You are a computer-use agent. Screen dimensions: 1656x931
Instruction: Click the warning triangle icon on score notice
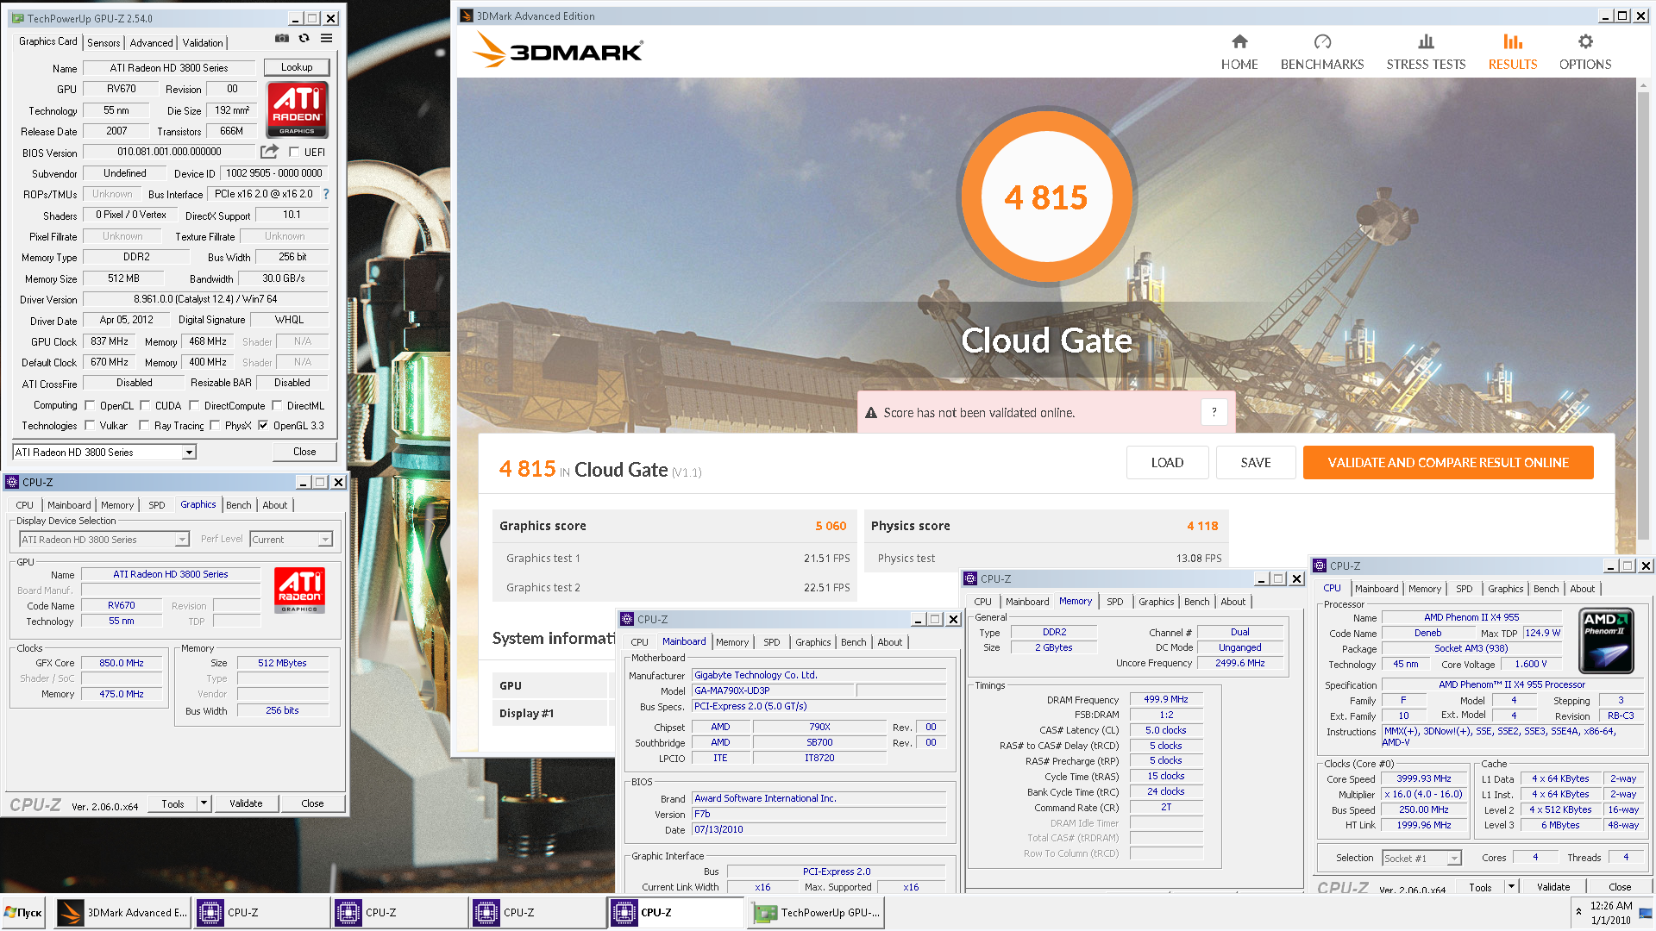pos(871,413)
